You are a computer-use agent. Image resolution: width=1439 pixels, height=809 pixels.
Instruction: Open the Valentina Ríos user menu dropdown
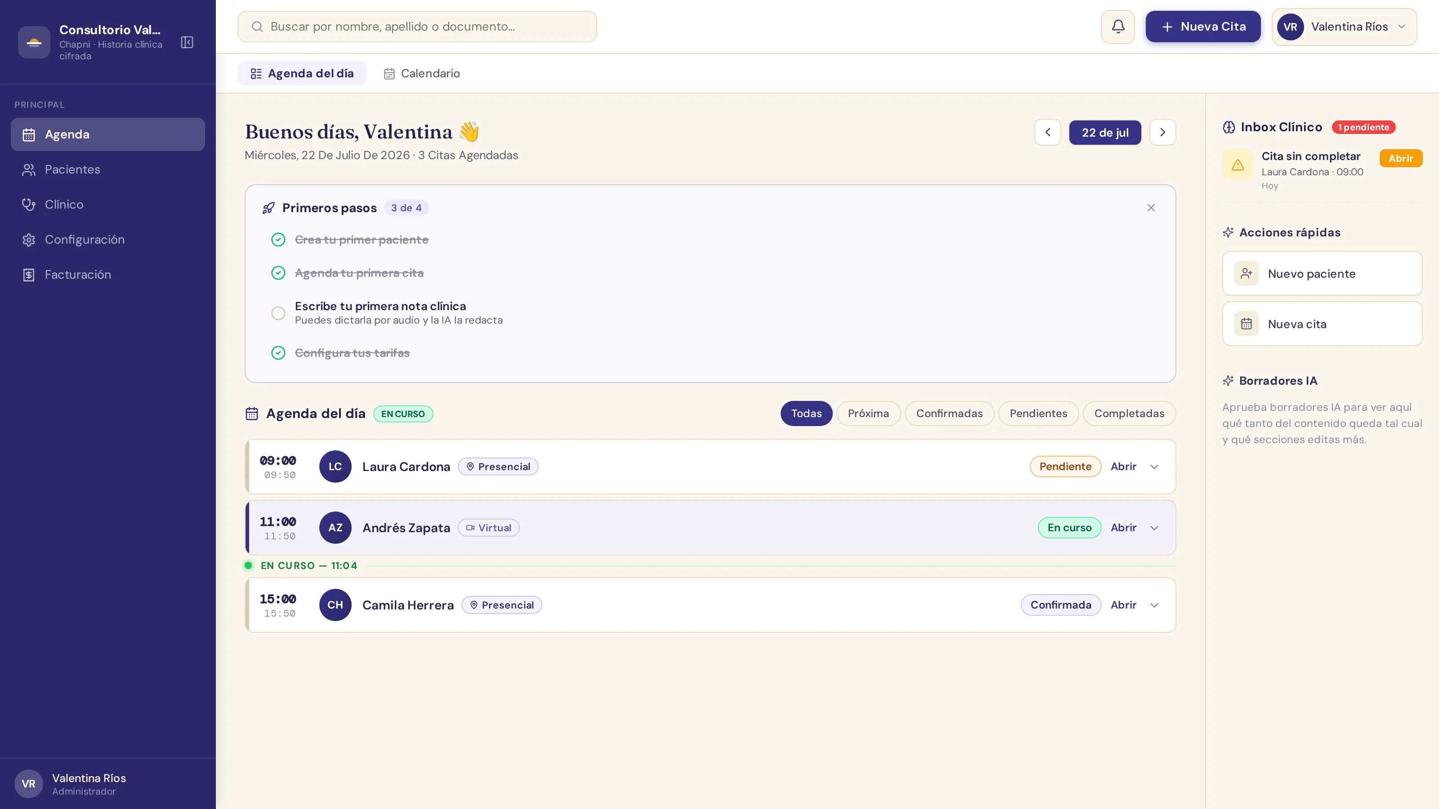[1344, 27]
